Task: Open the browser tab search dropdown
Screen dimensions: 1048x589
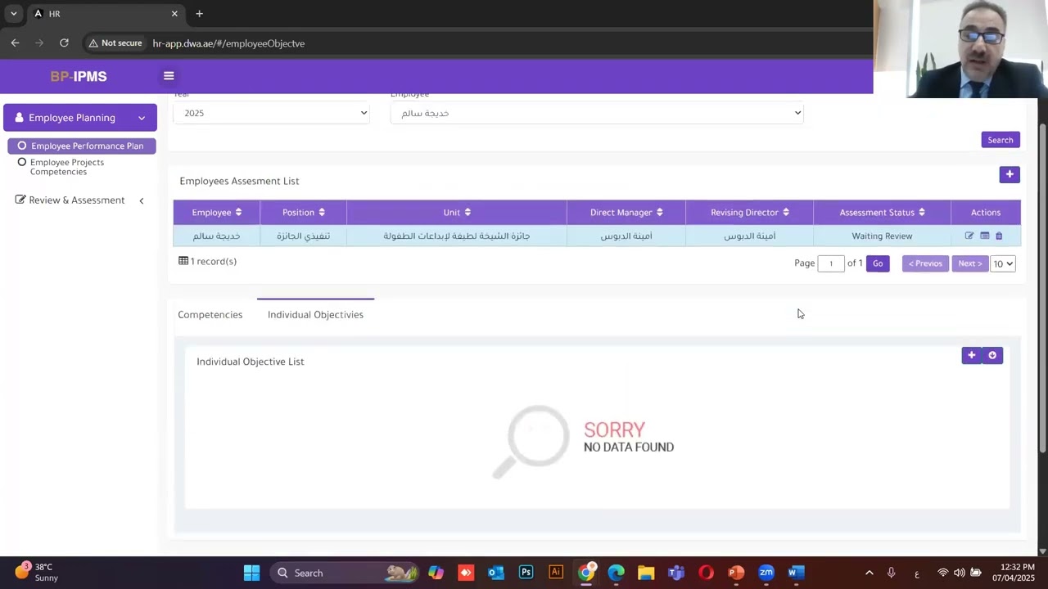Action: [13, 14]
